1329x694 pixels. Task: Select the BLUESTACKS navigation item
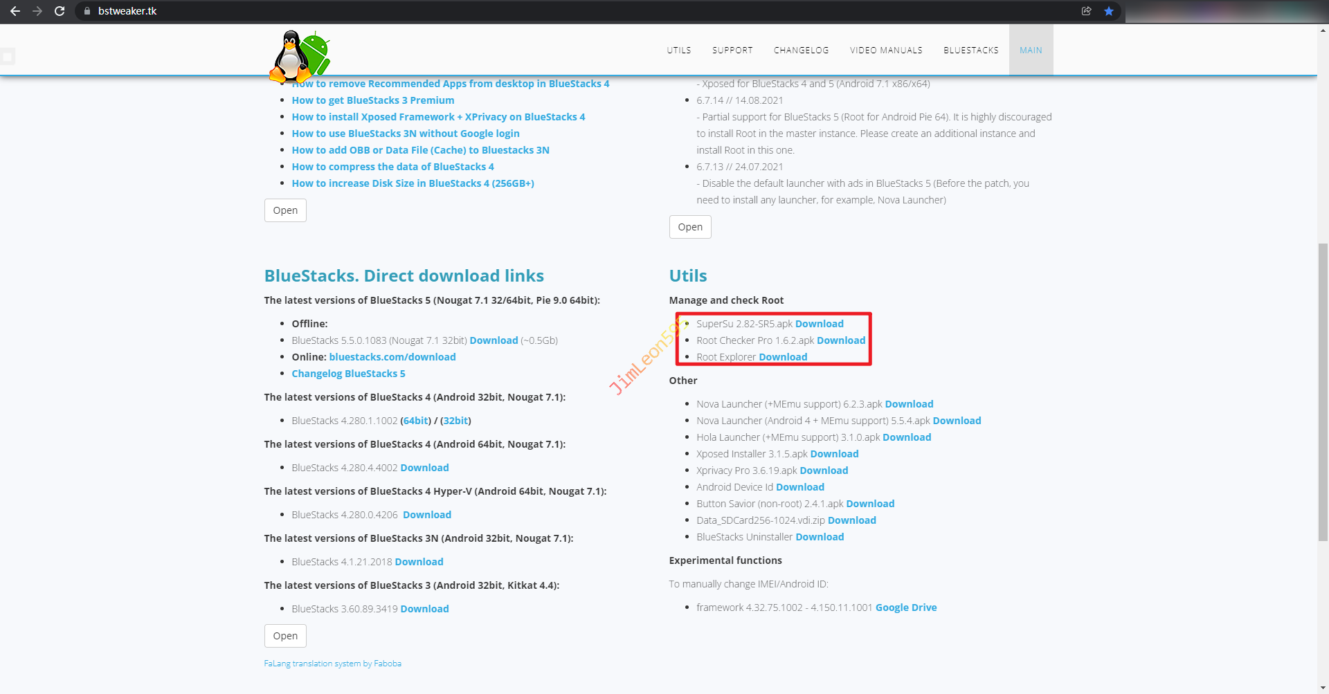point(970,51)
